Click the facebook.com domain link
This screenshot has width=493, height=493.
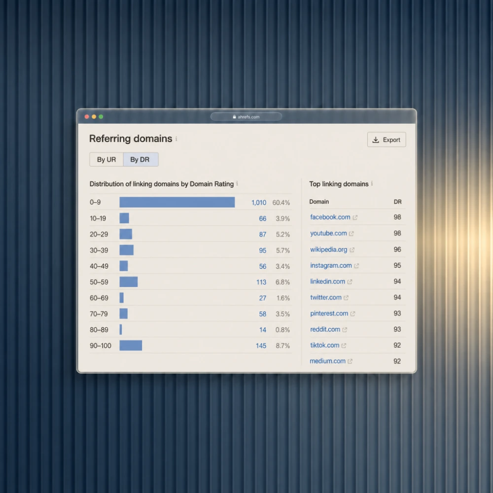pos(330,217)
